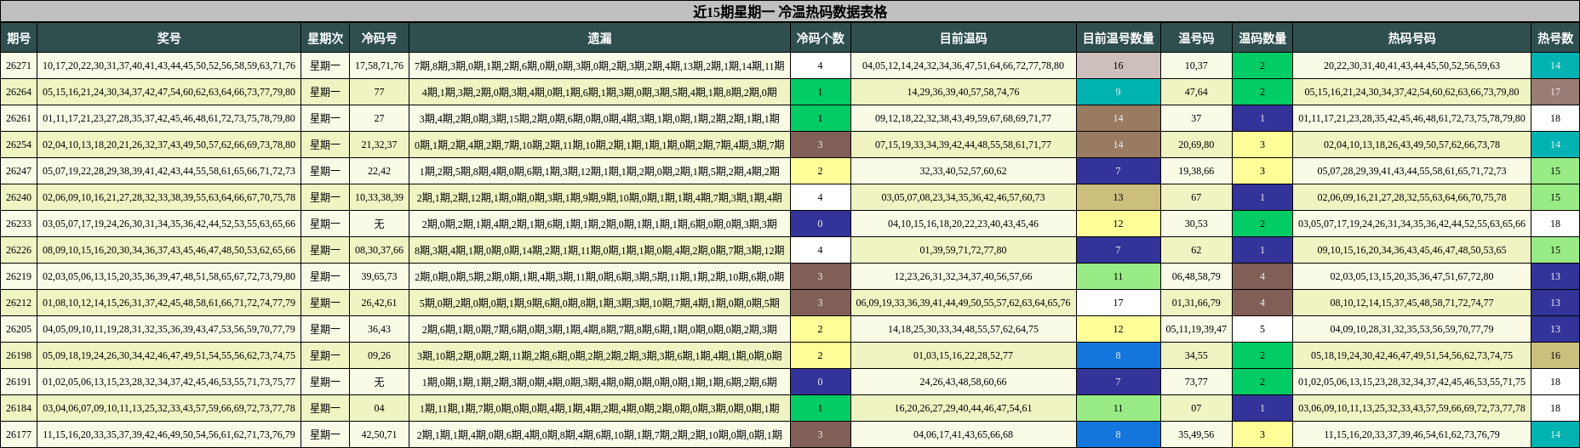
Task: Select warm numbers cell 06,48,58,79
Action: tap(1196, 276)
